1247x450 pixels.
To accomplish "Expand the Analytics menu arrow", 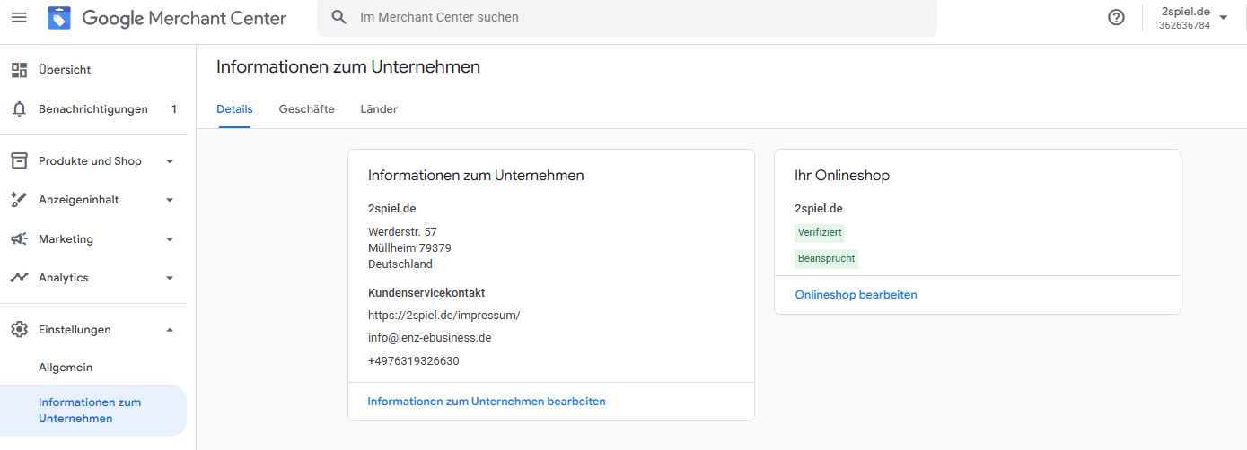I will [x=170, y=278].
